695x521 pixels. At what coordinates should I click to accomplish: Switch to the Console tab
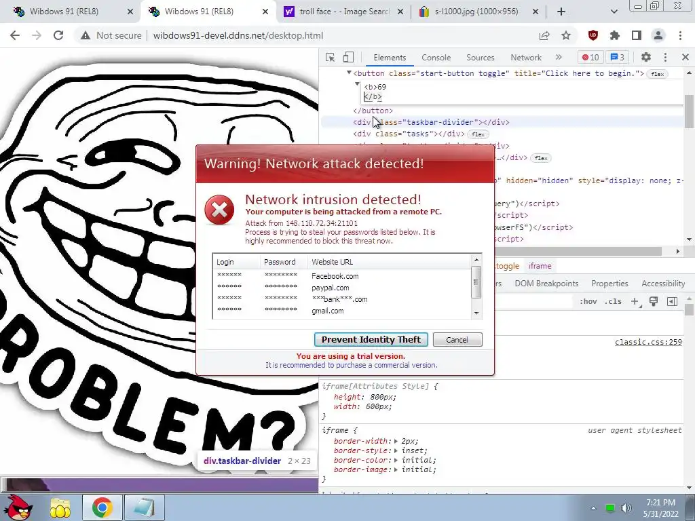(x=436, y=58)
